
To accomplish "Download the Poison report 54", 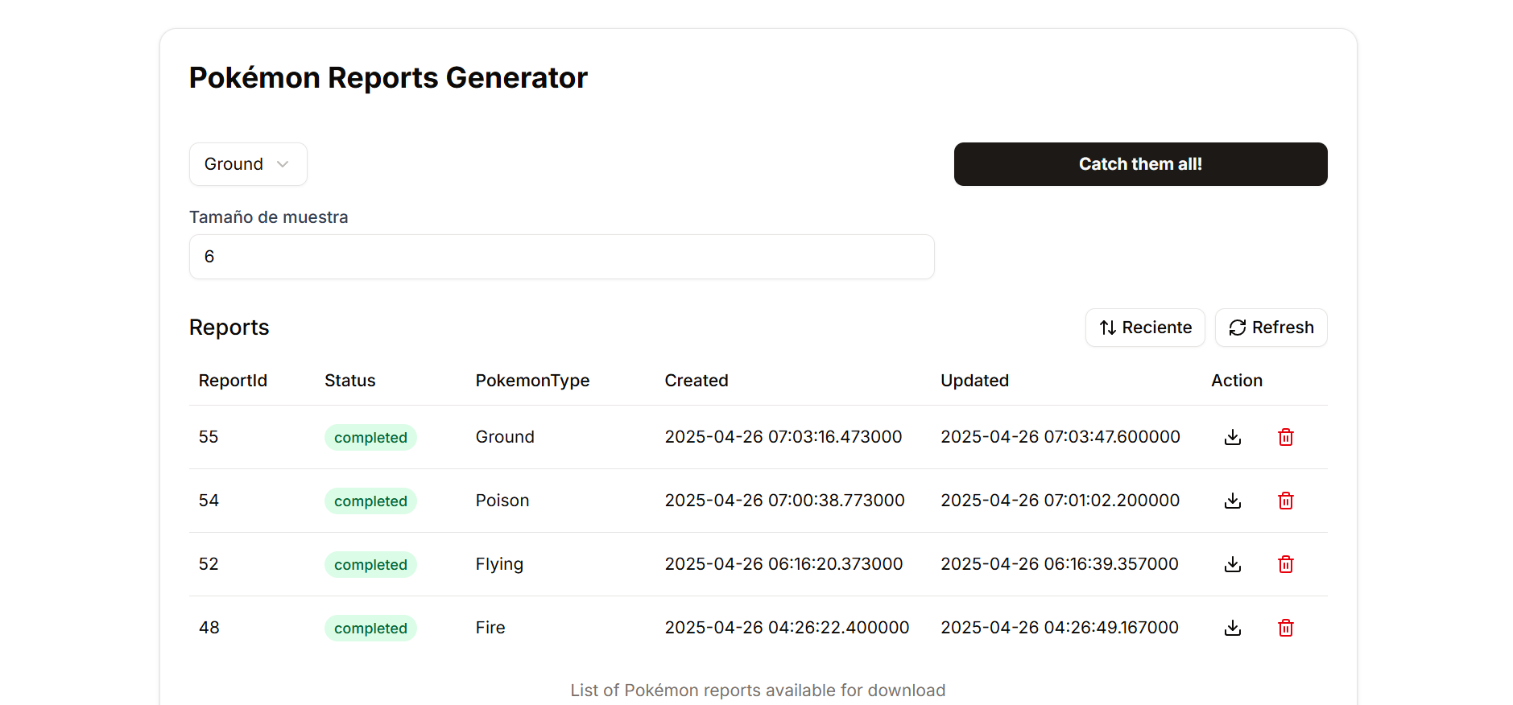I will click(x=1232, y=501).
